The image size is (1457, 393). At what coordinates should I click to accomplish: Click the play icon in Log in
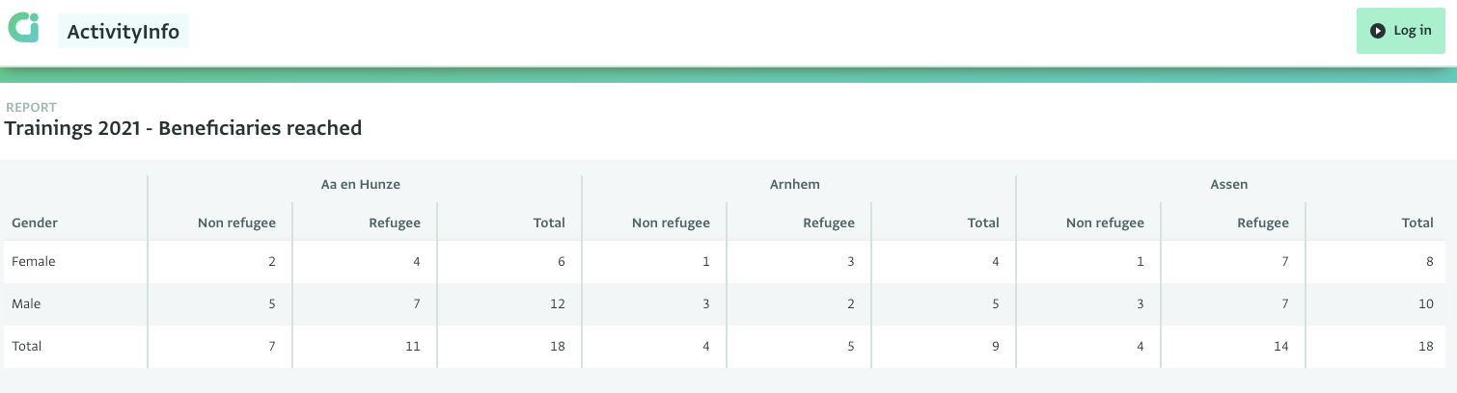point(1378,31)
